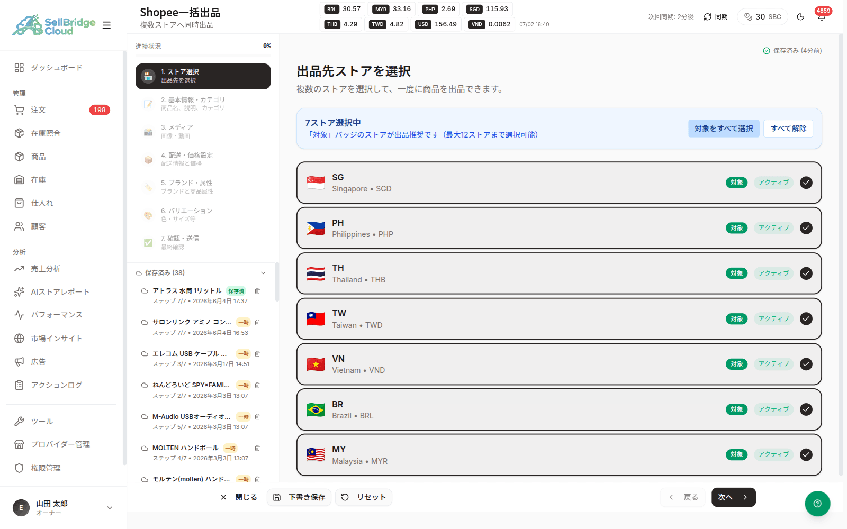The image size is (847, 529).
Task: Click the USD 156.49 exchange rate
Action: coord(437,24)
